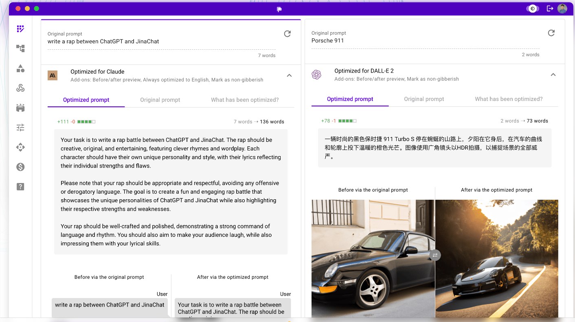The width and height of the screenshot is (575, 322).
Task: Toggle the dark mode switch
Action: coord(533,9)
